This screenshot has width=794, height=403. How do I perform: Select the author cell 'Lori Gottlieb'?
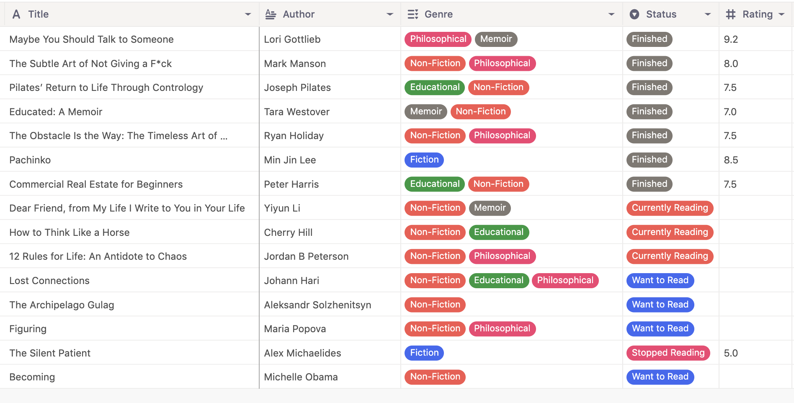330,39
